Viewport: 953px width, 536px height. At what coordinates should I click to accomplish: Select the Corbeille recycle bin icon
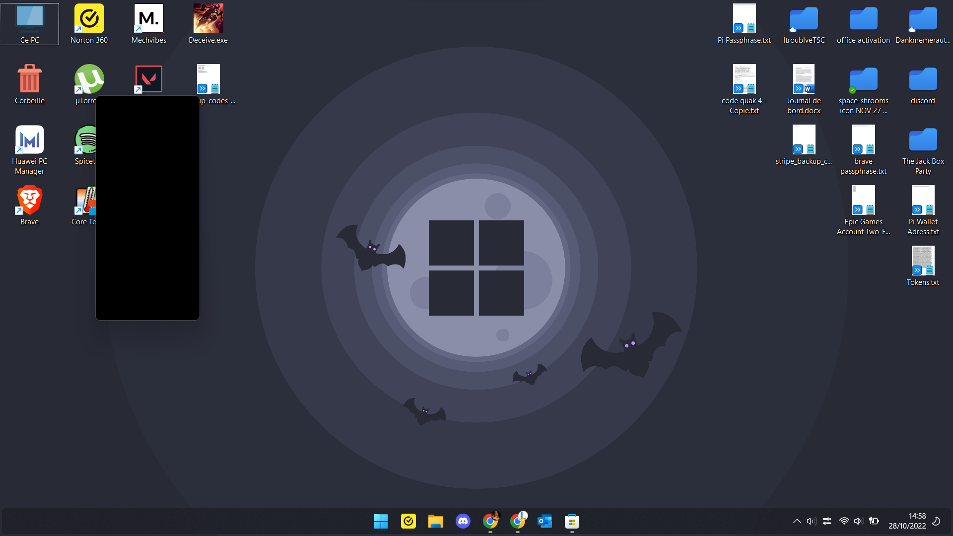pos(30,79)
